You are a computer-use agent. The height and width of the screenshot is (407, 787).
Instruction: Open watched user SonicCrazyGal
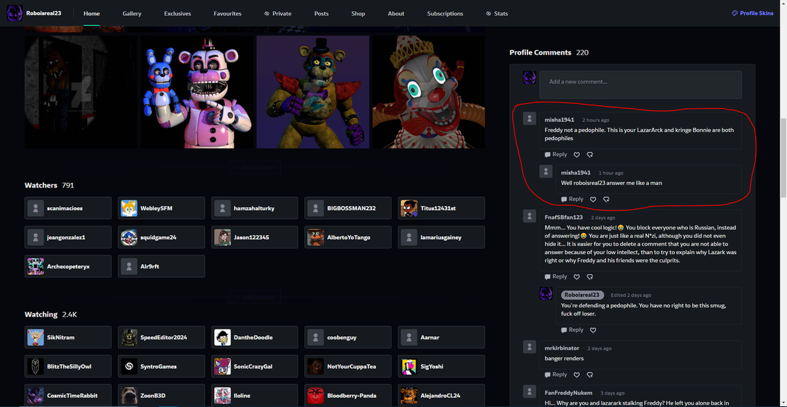coord(255,366)
